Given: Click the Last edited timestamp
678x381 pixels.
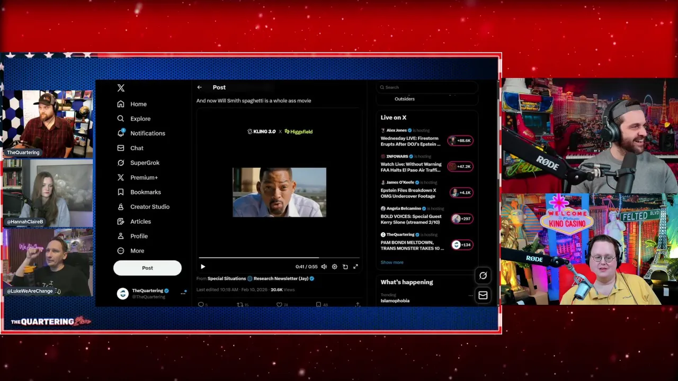Looking at the screenshot, I should click(232, 289).
